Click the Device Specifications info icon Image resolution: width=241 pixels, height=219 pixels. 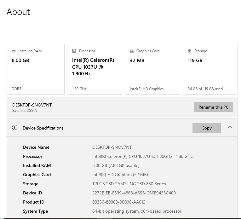[14, 128]
